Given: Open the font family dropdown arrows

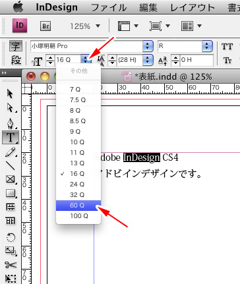Looking at the screenshot, I should (x=148, y=46).
